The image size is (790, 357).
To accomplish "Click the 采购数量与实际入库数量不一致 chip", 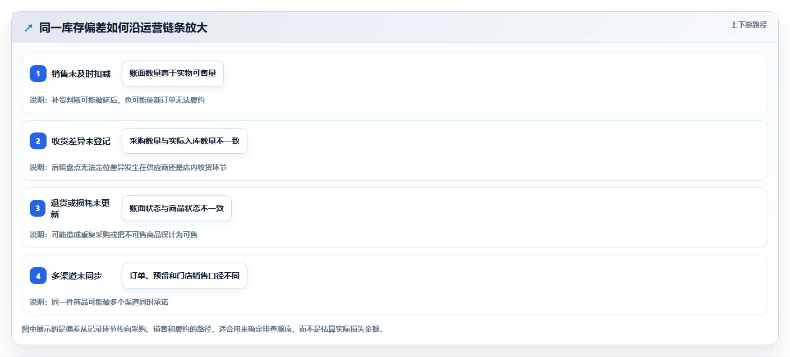I will click(x=185, y=141).
